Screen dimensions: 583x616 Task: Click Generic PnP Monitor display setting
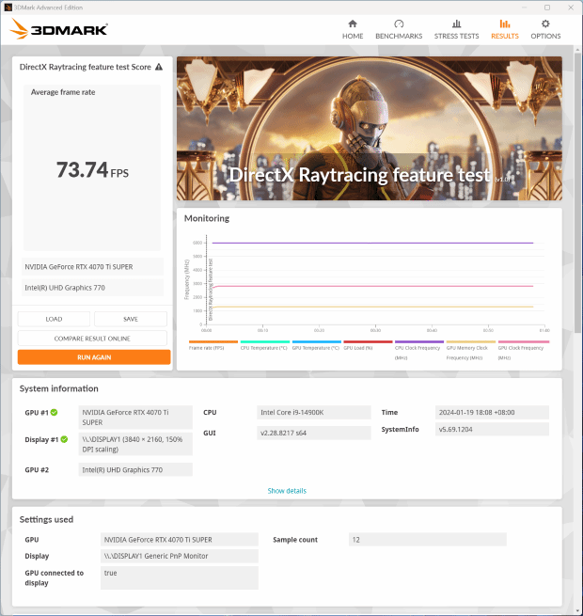pos(180,556)
